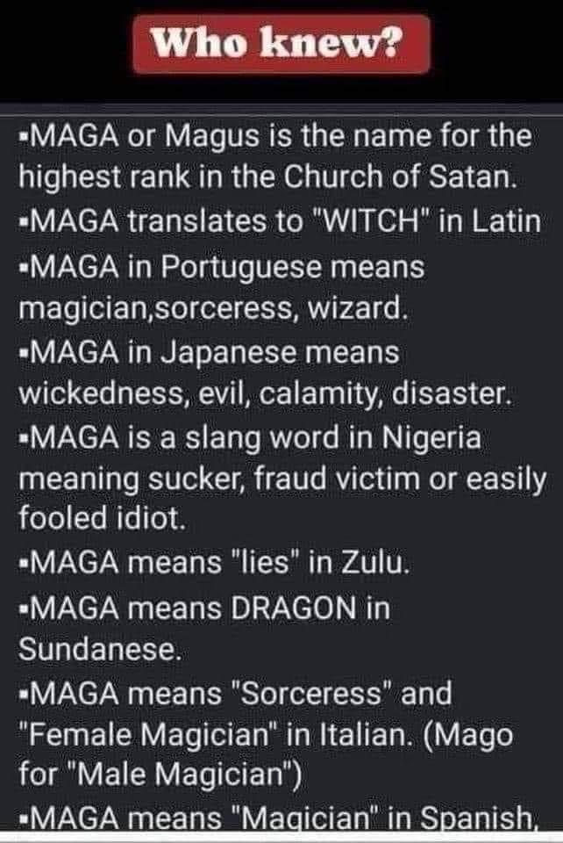The image size is (563, 843).
Task: Click the Nigeria slang word line
Action: click(252, 439)
